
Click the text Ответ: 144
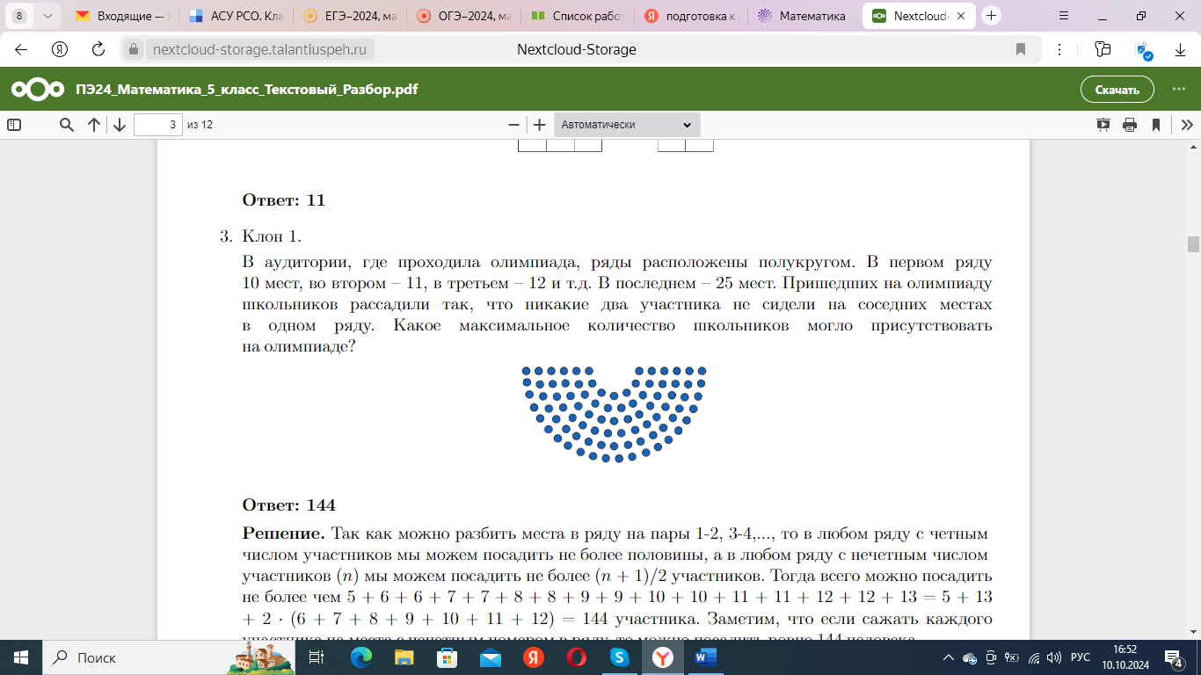point(289,505)
